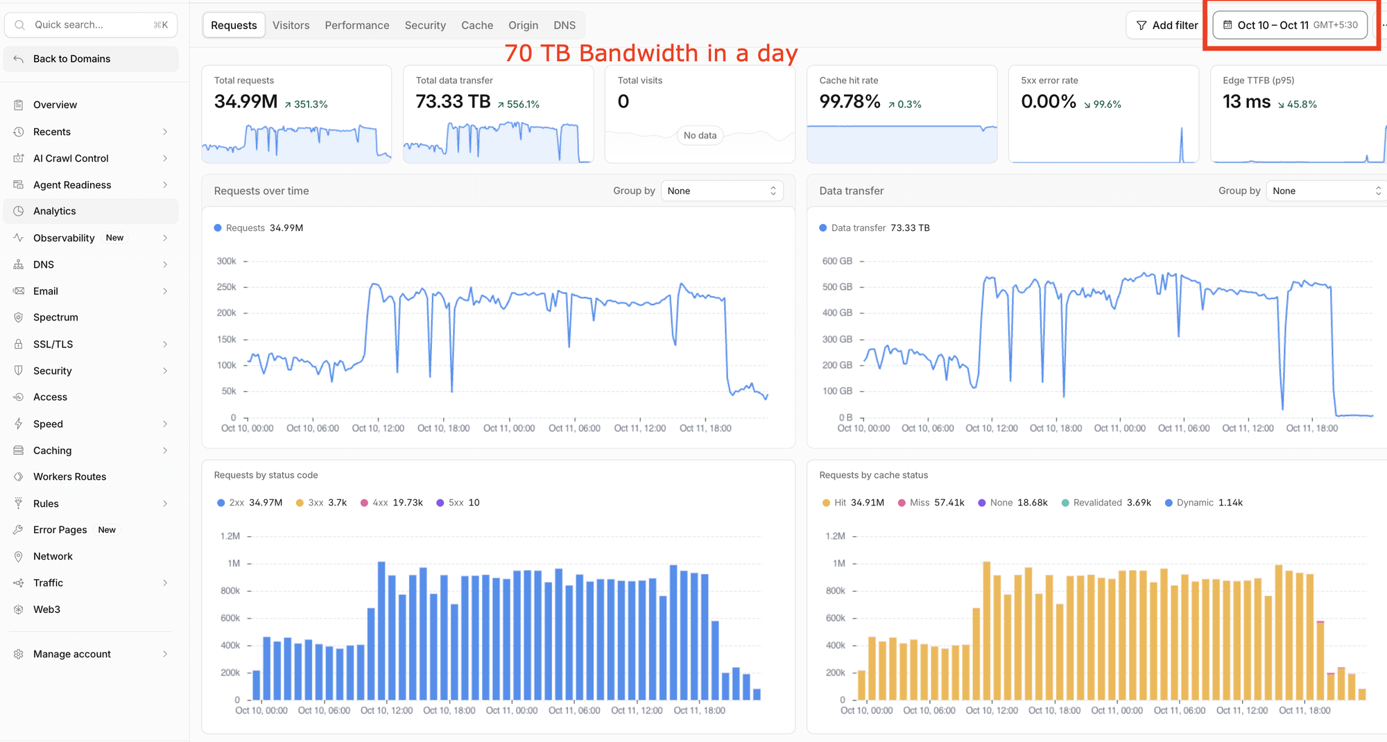Click the Overview sidebar icon
Image resolution: width=1387 pixels, height=742 pixels.
click(x=19, y=105)
